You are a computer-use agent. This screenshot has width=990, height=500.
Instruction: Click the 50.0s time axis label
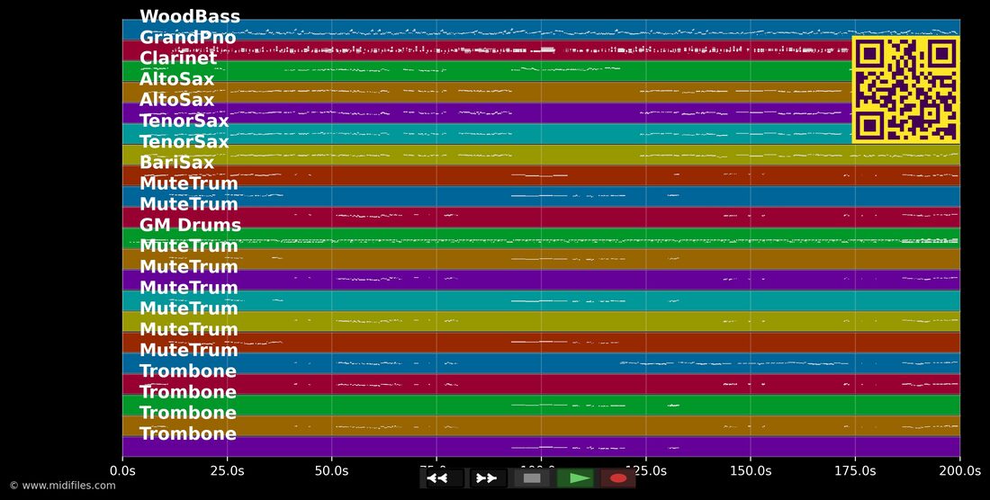click(331, 471)
